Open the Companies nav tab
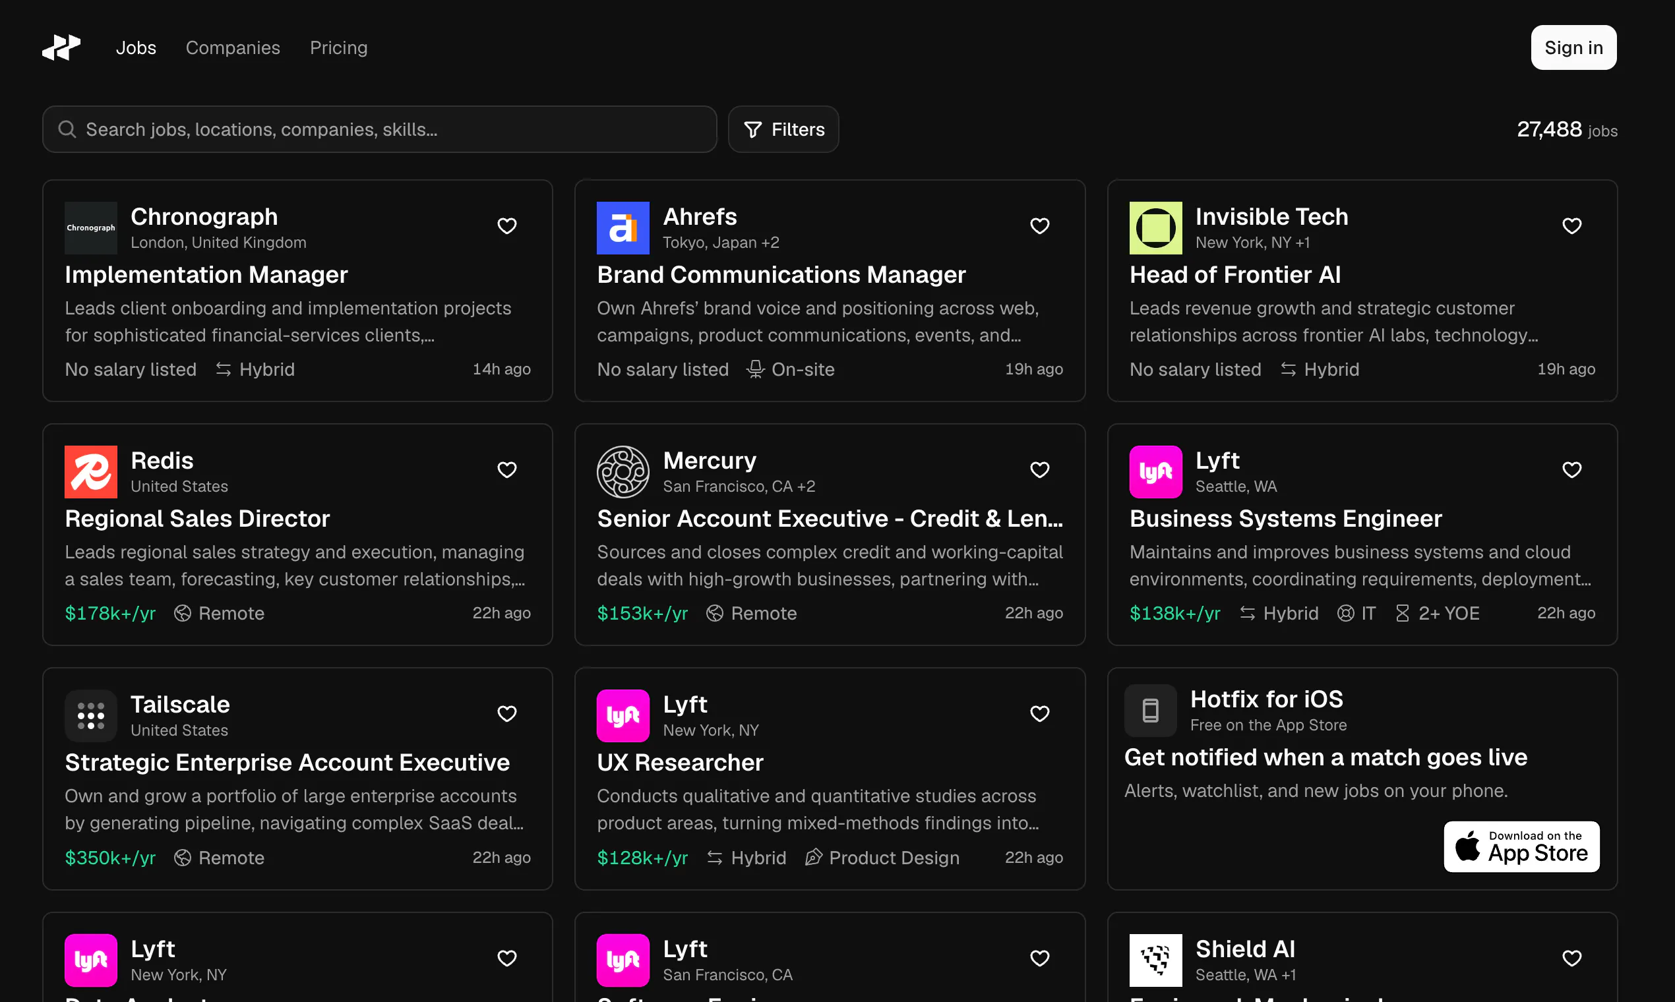 (233, 48)
